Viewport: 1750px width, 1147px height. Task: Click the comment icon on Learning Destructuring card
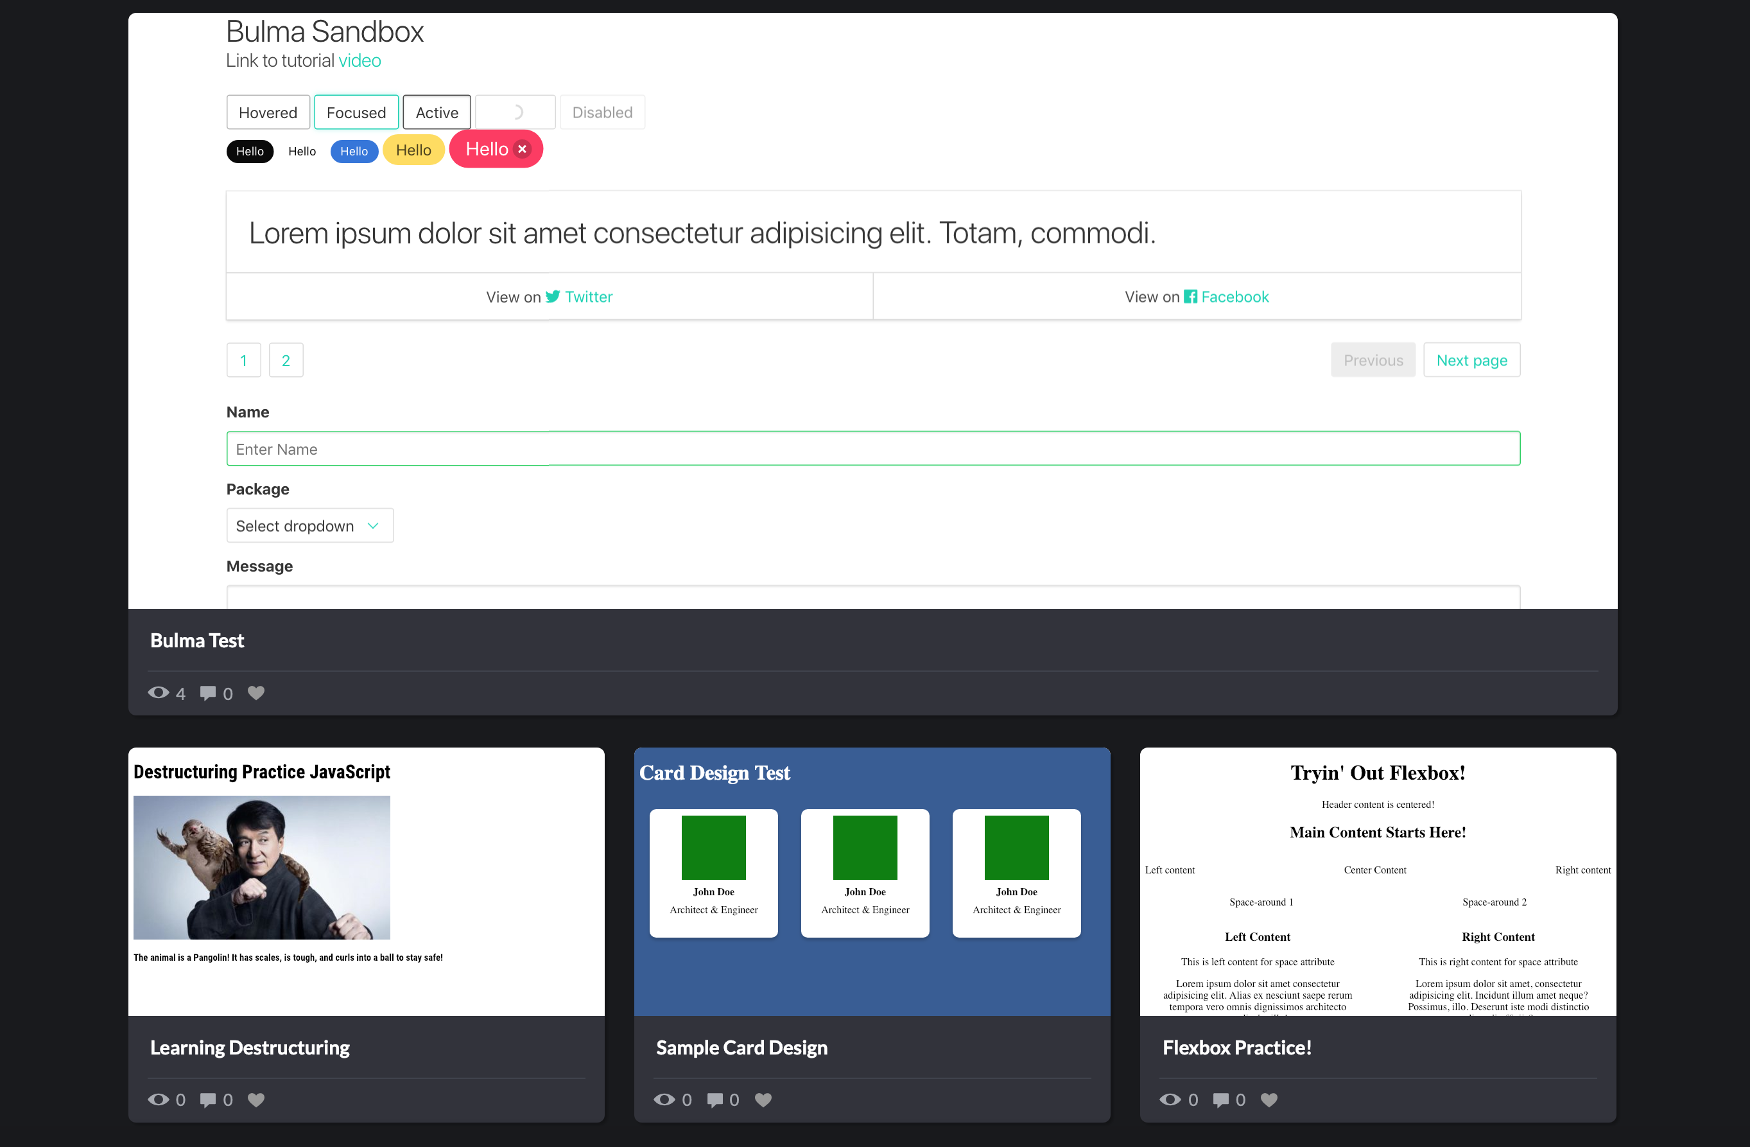pos(208,1099)
